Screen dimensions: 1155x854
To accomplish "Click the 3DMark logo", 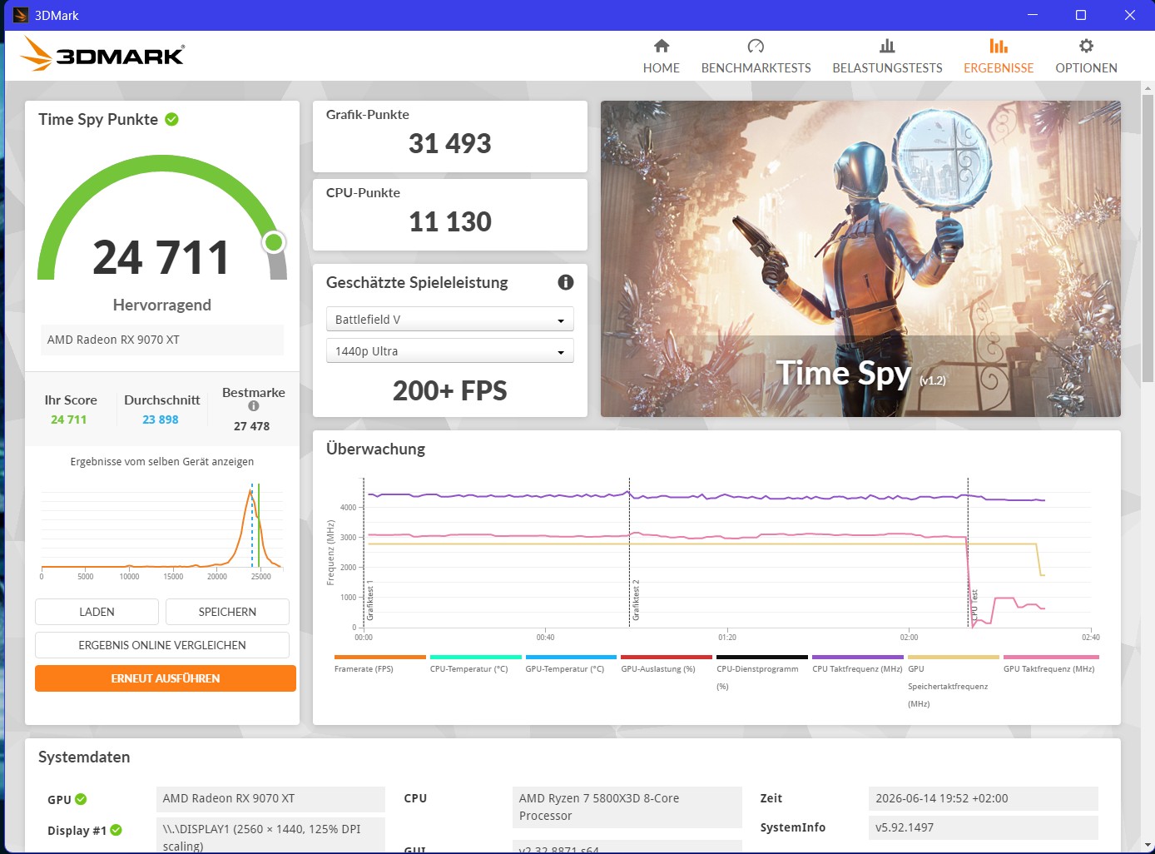I will (x=102, y=54).
